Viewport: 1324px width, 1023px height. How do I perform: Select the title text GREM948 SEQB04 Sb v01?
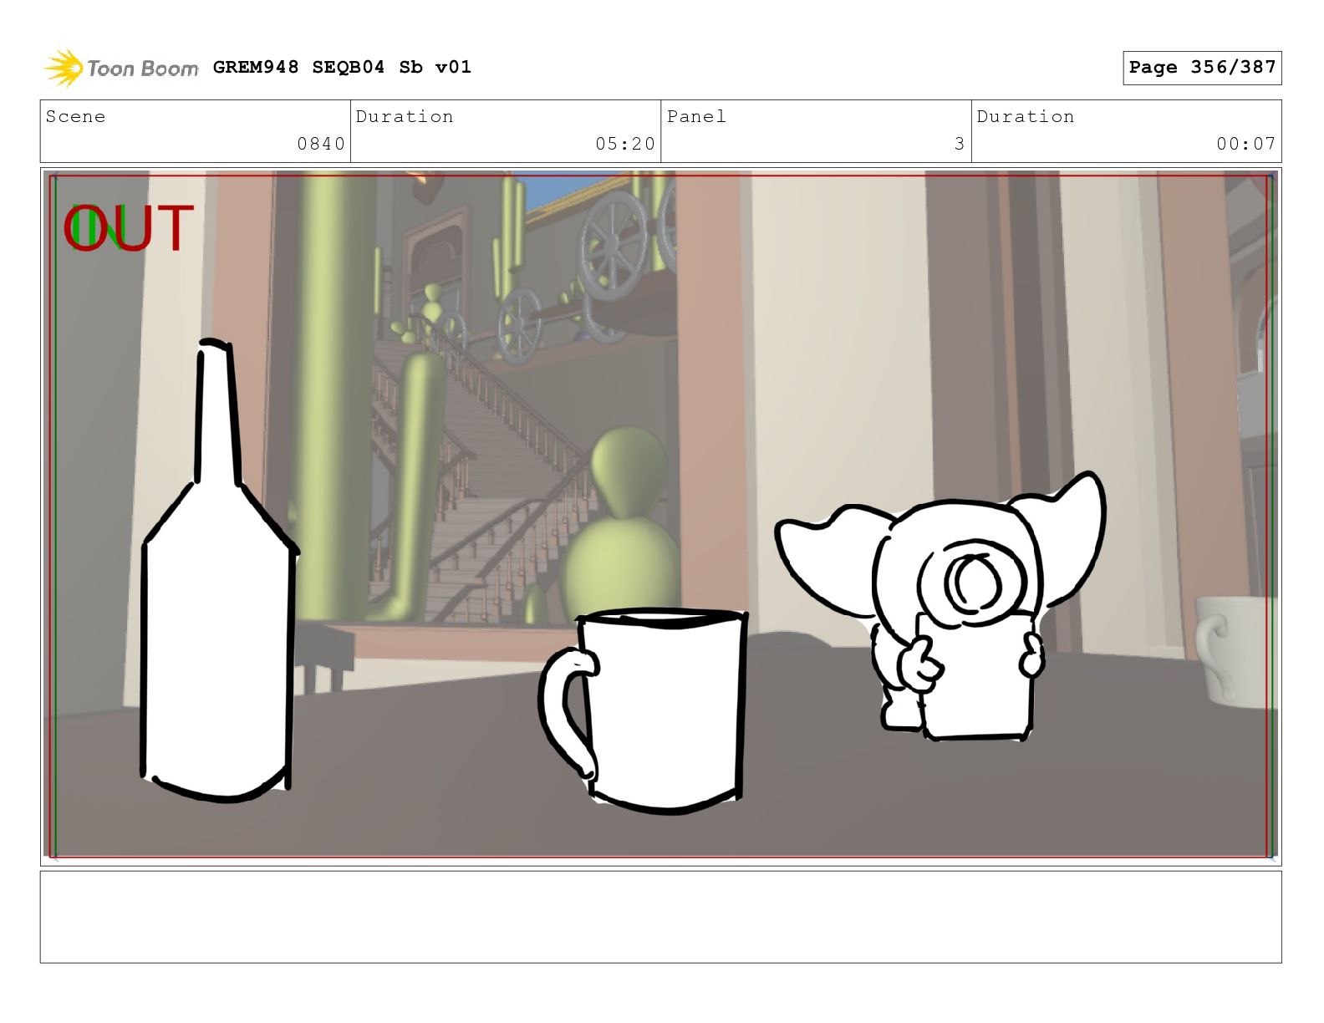coord(342,67)
